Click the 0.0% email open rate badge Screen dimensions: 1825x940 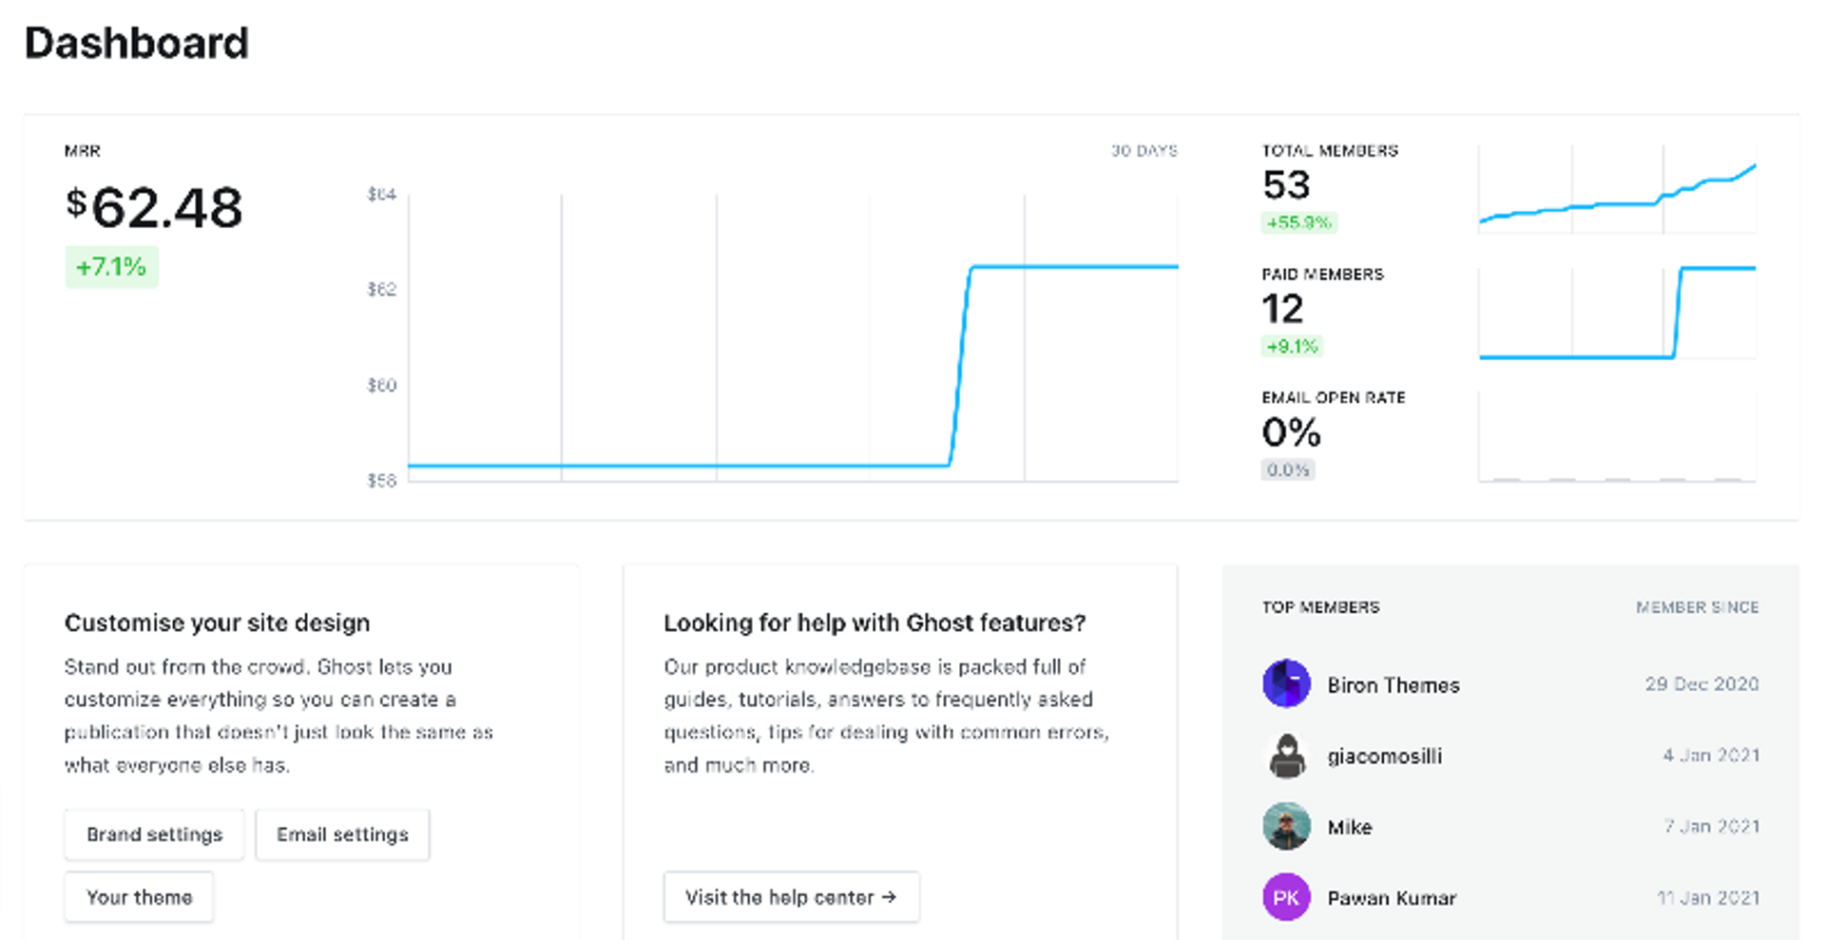click(1288, 470)
